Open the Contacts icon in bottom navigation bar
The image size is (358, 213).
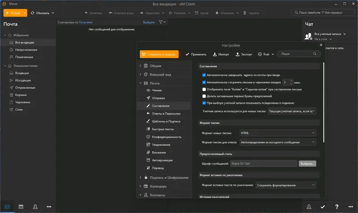(x=35, y=206)
